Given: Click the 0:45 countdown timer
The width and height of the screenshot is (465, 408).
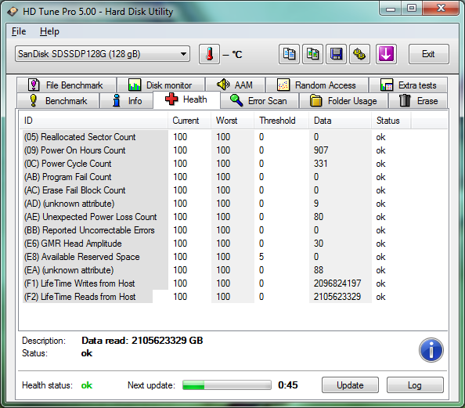Looking at the screenshot, I should (x=288, y=385).
